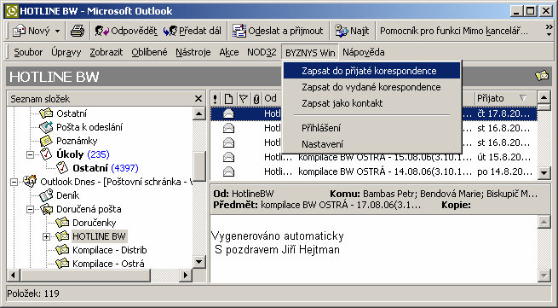Collapse the Doručená pošta node
The width and height of the screenshot is (558, 308).
tap(31, 209)
